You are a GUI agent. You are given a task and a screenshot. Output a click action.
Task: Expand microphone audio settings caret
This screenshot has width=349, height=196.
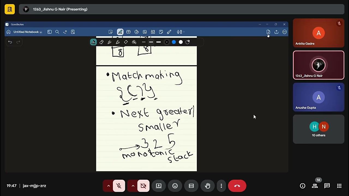click(x=109, y=186)
